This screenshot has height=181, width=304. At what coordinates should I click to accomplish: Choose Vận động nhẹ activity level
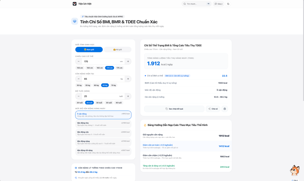click(x=103, y=124)
